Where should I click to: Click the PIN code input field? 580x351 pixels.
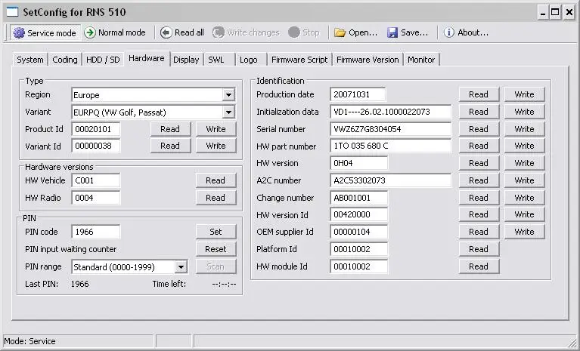tap(96, 232)
